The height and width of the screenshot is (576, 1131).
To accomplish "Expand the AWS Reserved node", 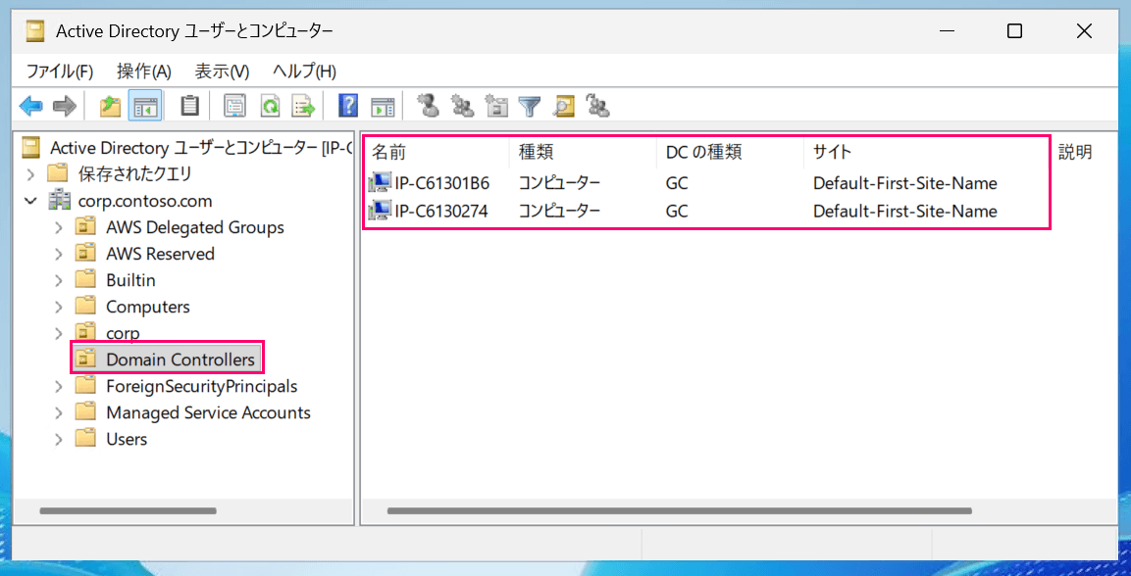I will 59,254.
